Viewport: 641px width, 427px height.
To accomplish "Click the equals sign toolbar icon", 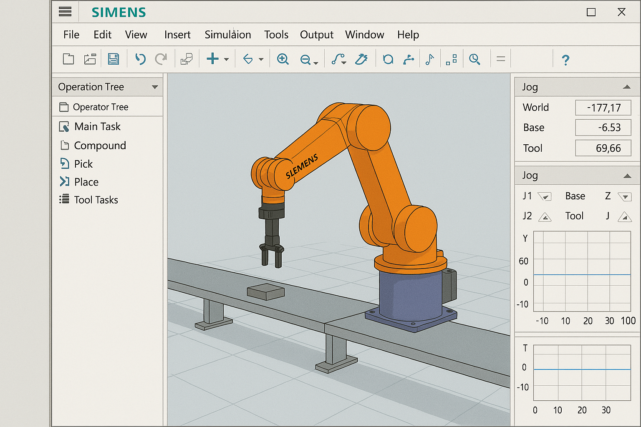I will coord(501,59).
